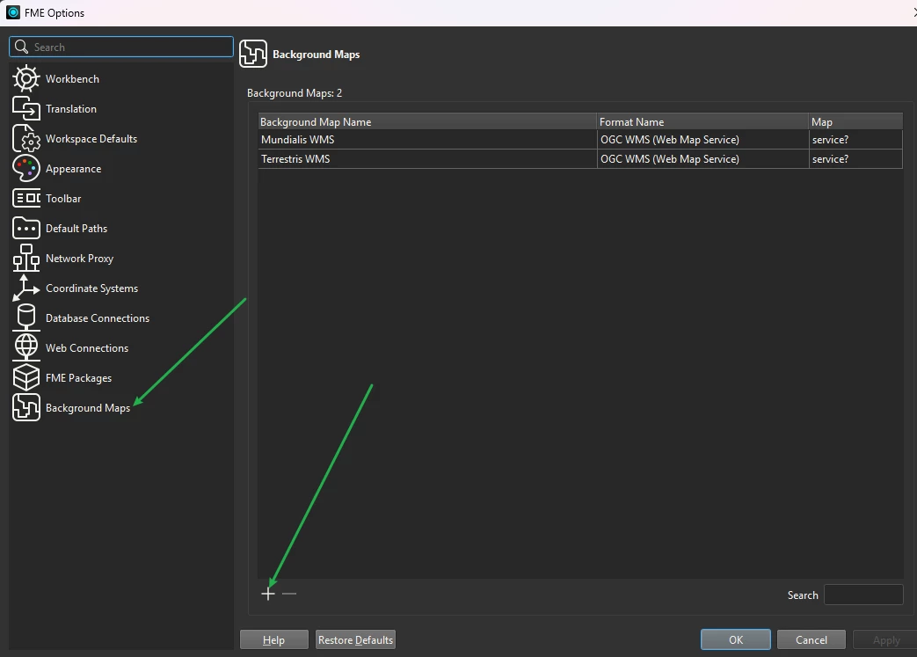Select Workspace Defaults category
This screenshot has height=657, width=917.
(91, 139)
